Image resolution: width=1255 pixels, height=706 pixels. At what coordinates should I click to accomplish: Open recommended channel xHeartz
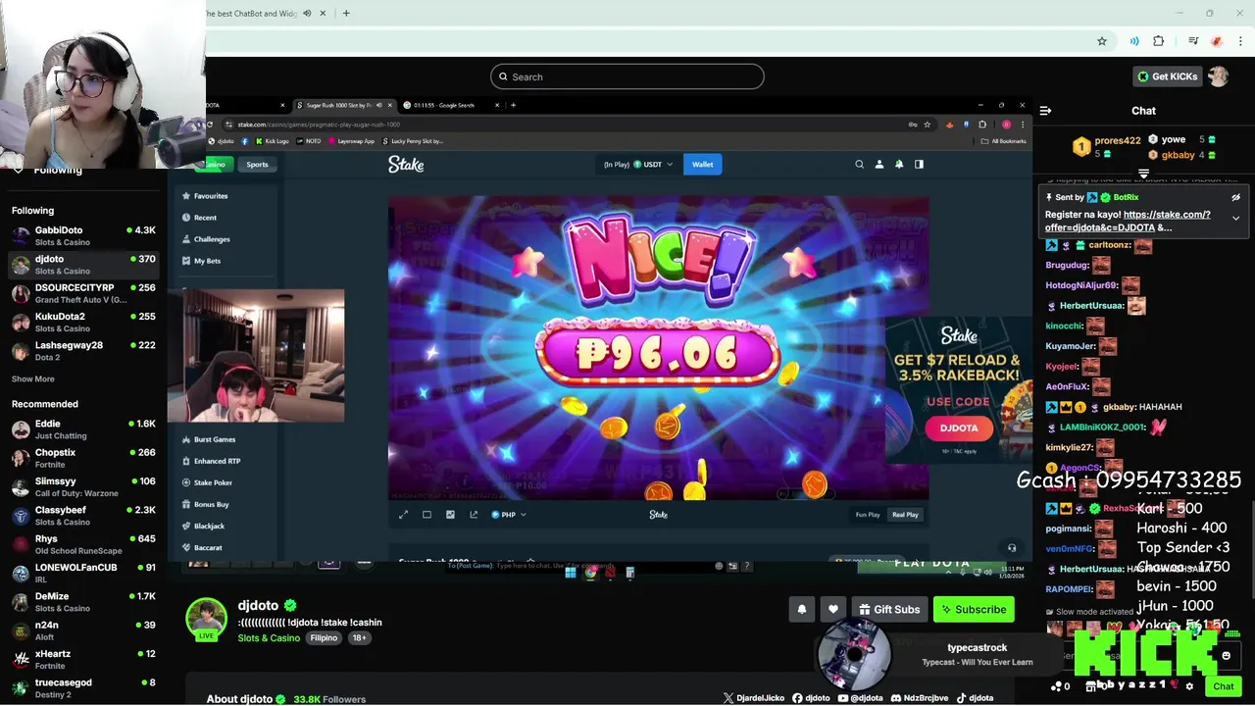[83, 659]
